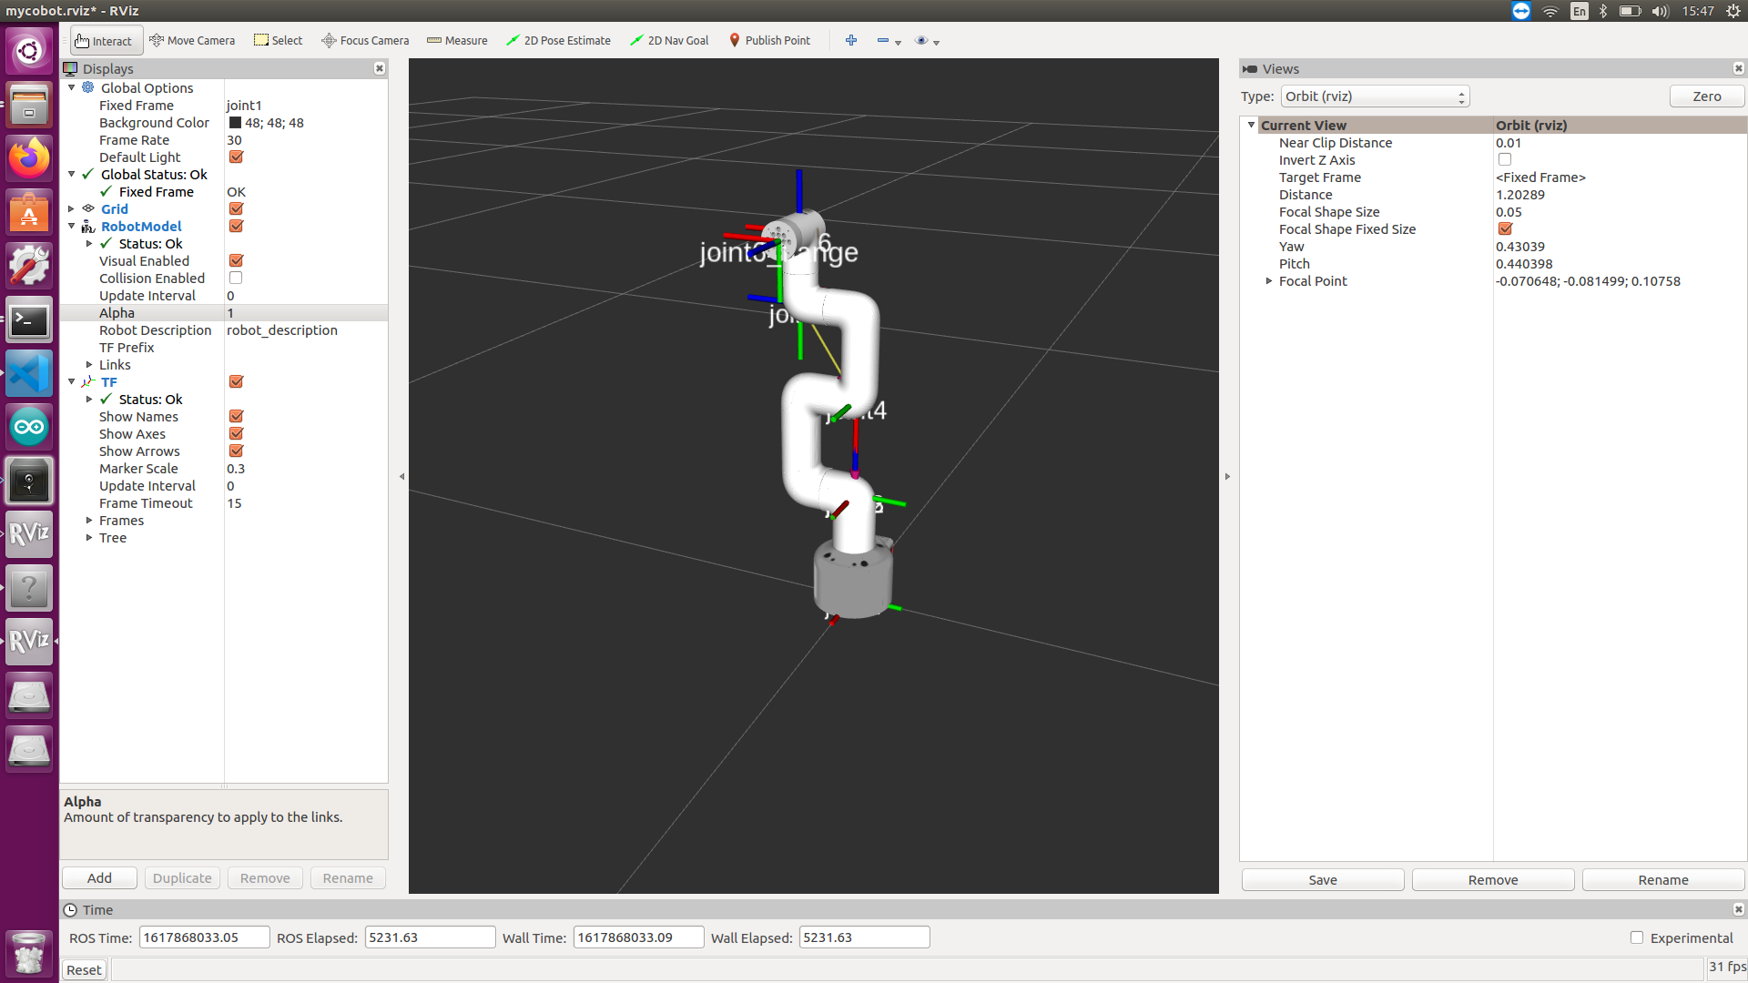The height and width of the screenshot is (983, 1748).
Task: Click the Zero view button
Action: pos(1707,96)
